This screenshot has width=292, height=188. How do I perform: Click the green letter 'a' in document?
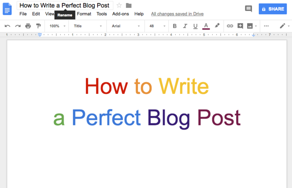pyautogui.click(x=59, y=119)
